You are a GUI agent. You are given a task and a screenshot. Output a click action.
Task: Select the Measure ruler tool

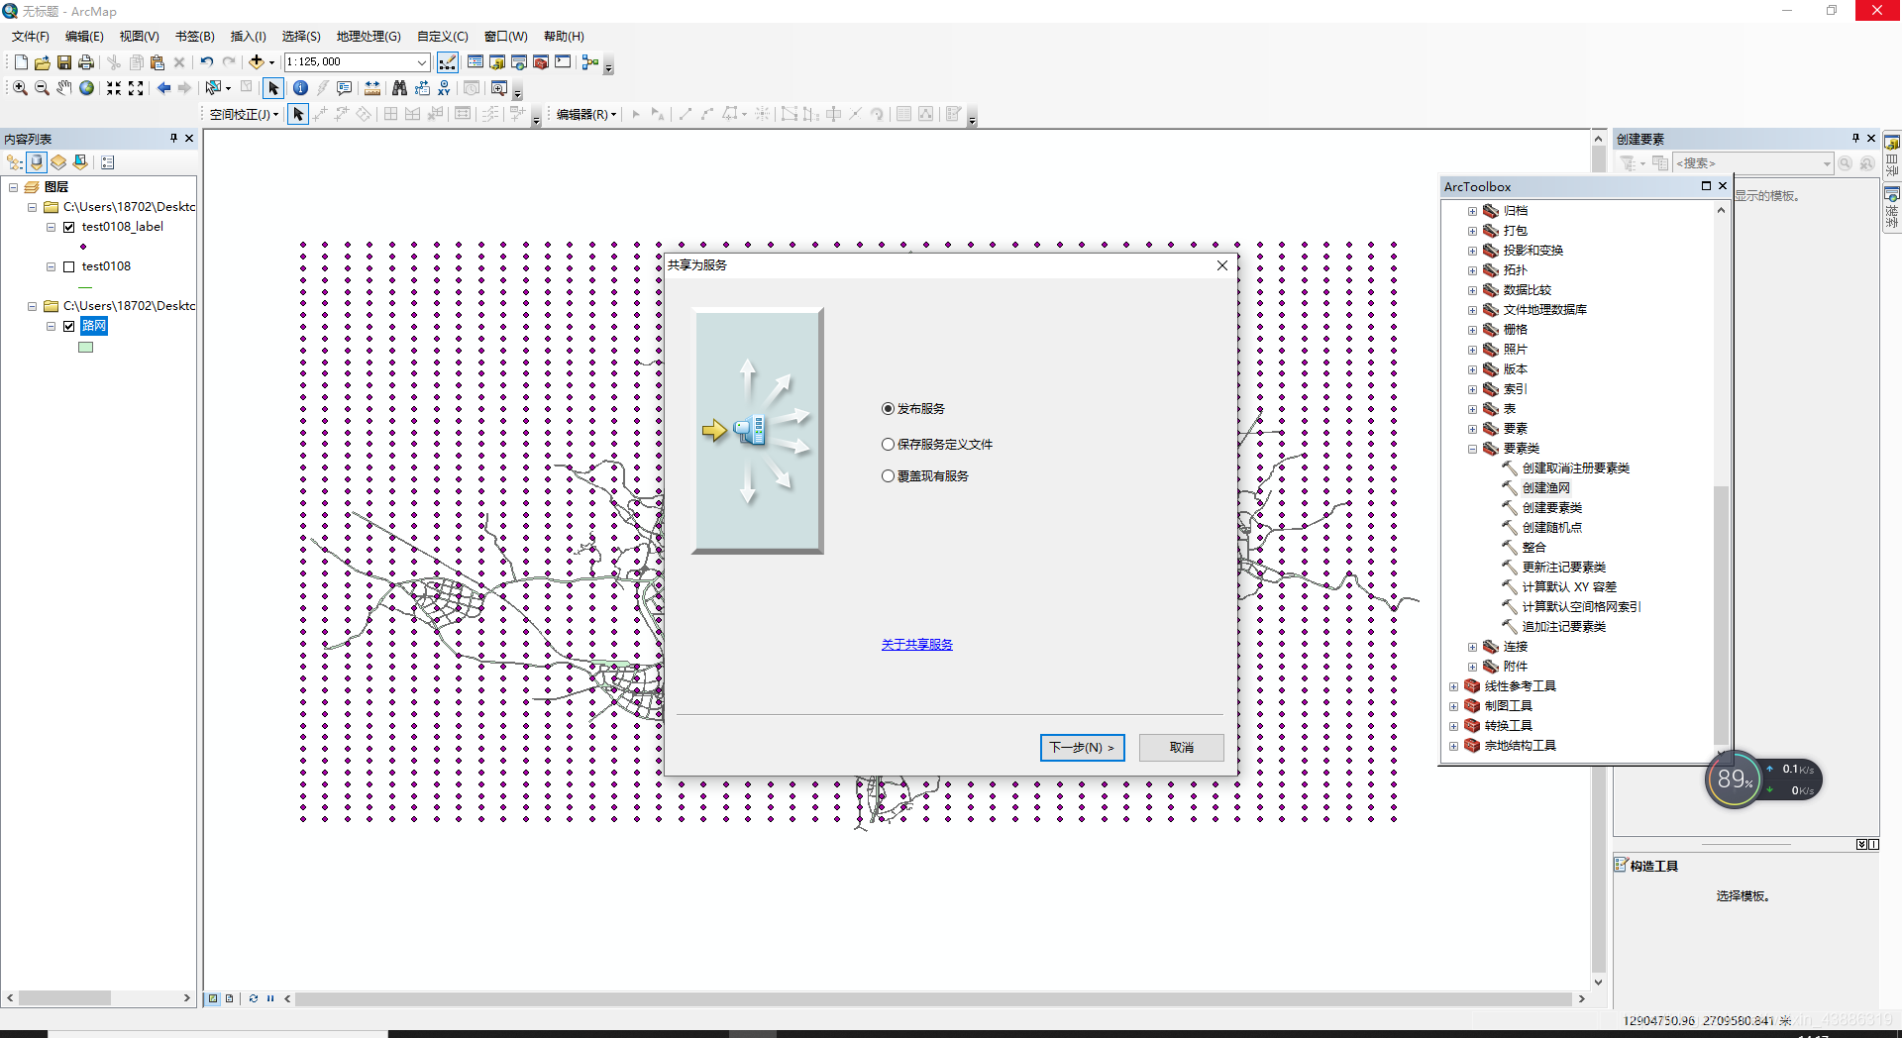[372, 88]
